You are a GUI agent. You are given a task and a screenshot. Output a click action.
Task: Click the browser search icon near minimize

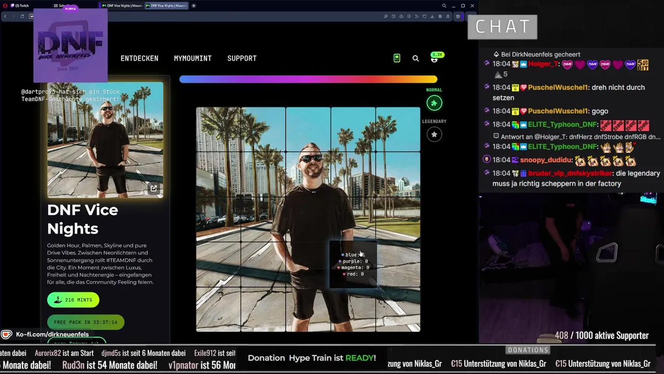coord(444,6)
